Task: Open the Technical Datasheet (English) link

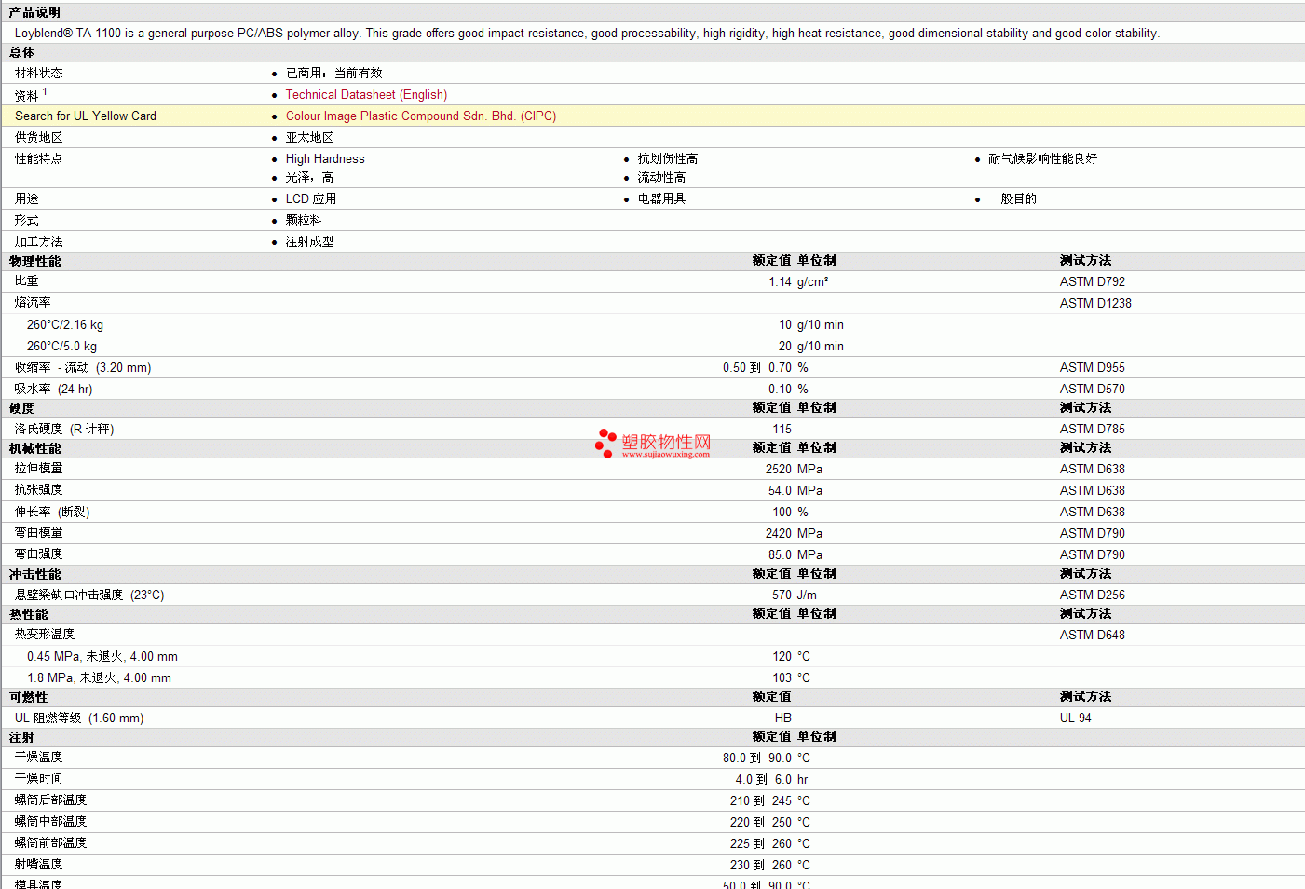Action: (366, 95)
